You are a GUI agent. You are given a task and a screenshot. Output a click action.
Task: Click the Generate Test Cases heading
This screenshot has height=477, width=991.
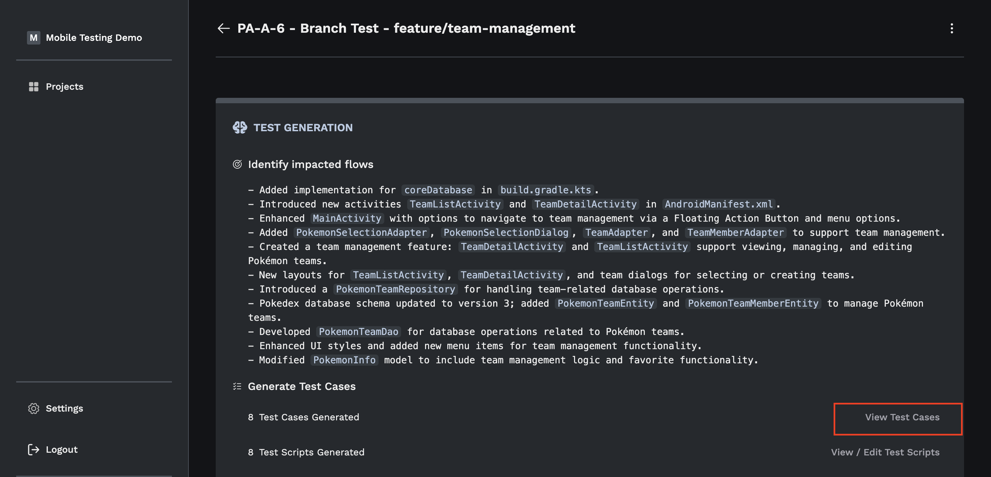pyautogui.click(x=302, y=387)
